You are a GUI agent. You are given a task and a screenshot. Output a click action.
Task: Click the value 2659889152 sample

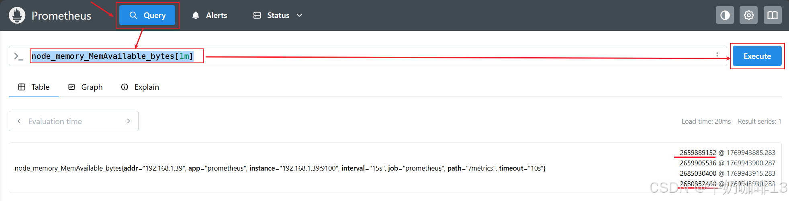[698, 153]
